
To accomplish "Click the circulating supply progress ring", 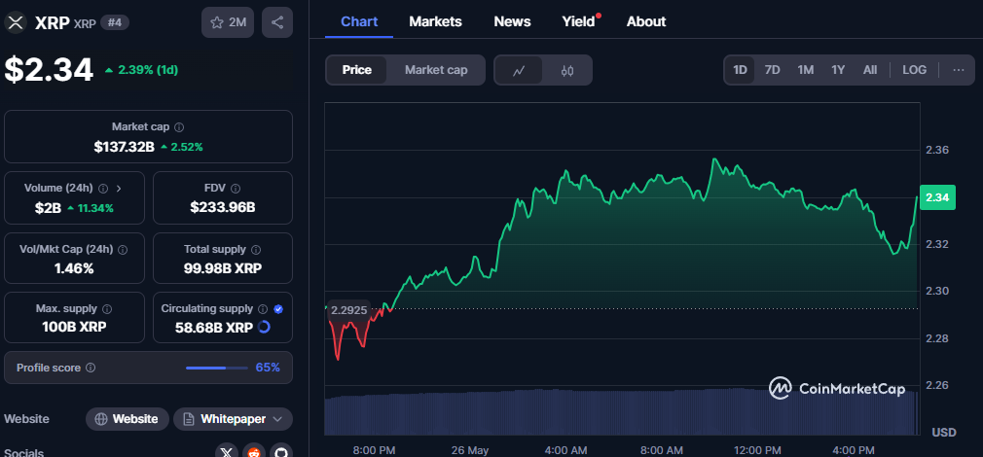I will (x=264, y=327).
